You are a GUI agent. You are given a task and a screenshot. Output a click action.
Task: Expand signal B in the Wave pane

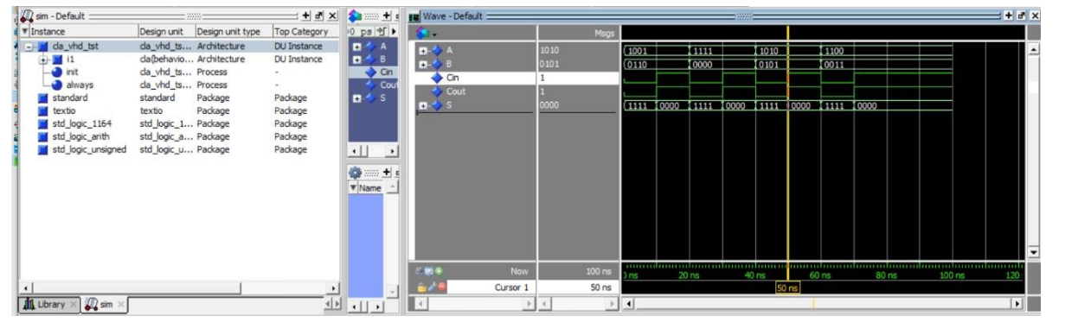click(423, 64)
